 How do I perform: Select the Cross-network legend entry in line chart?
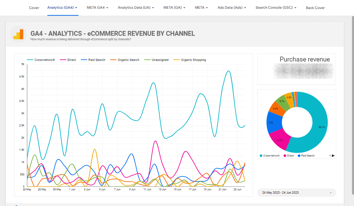point(41,60)
